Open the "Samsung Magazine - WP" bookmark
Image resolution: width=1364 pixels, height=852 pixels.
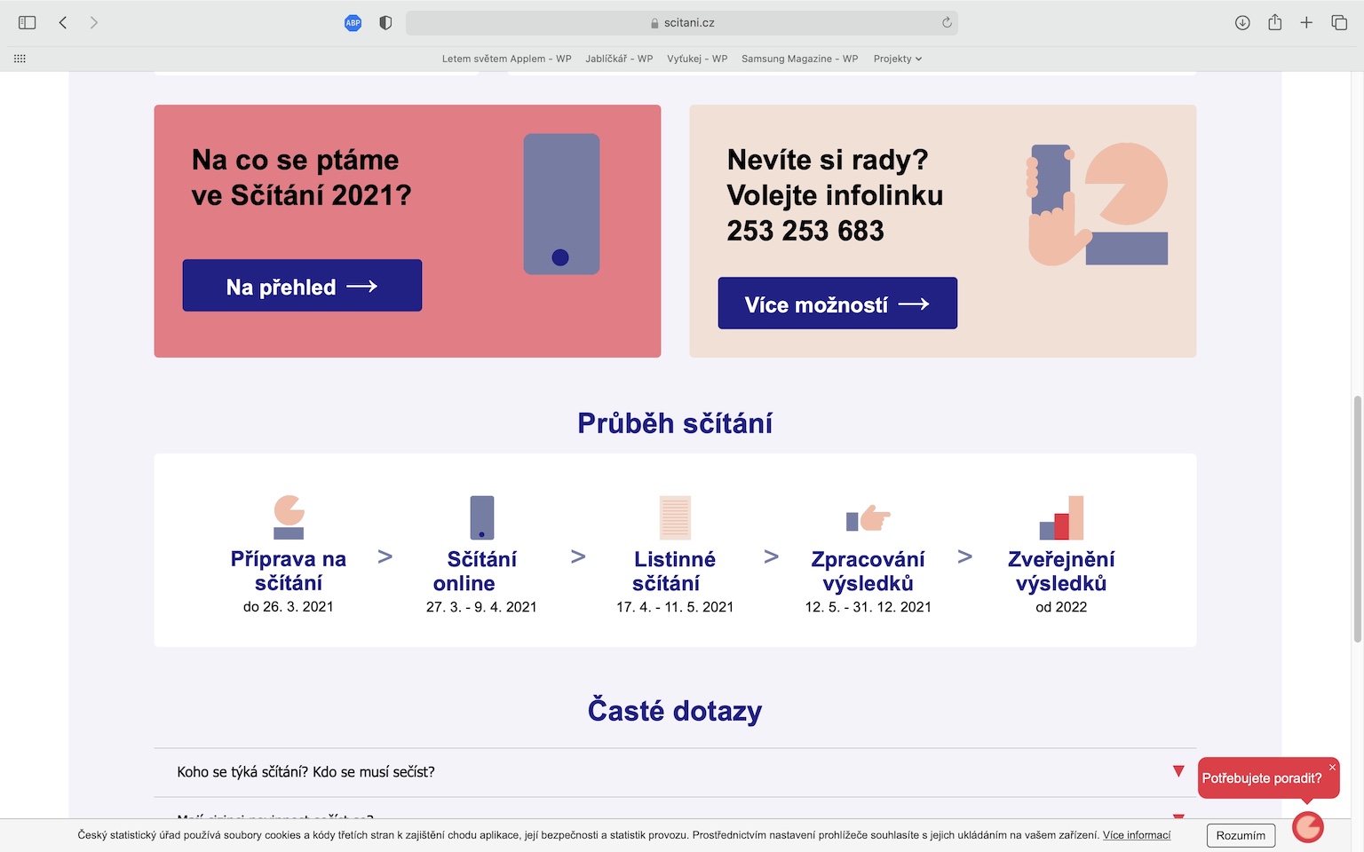(x=799, y=59)
